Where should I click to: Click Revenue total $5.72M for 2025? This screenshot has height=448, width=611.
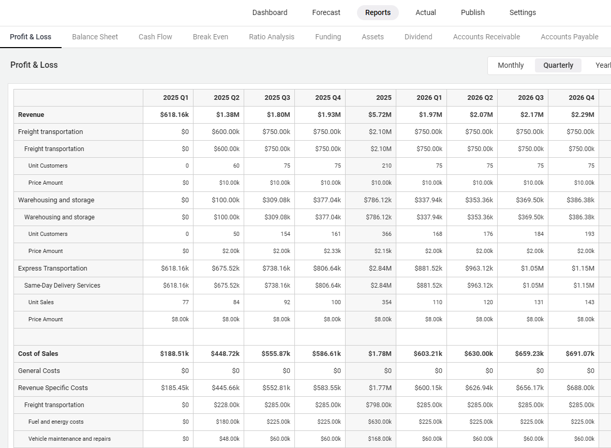[380, 114]
